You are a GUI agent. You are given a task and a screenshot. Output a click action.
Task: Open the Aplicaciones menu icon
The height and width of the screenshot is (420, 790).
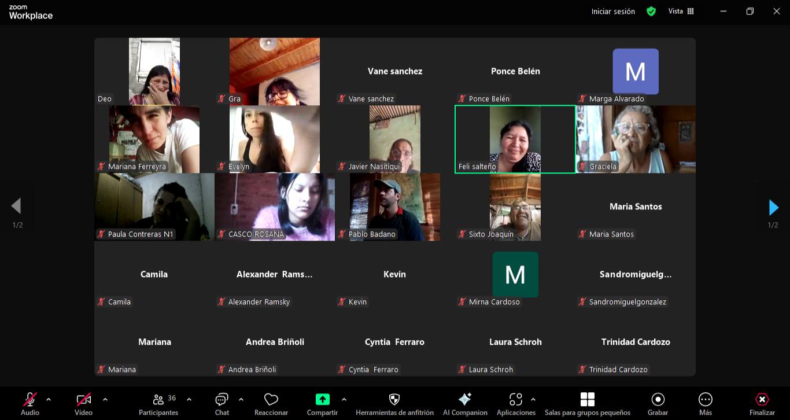pos(515,400)
